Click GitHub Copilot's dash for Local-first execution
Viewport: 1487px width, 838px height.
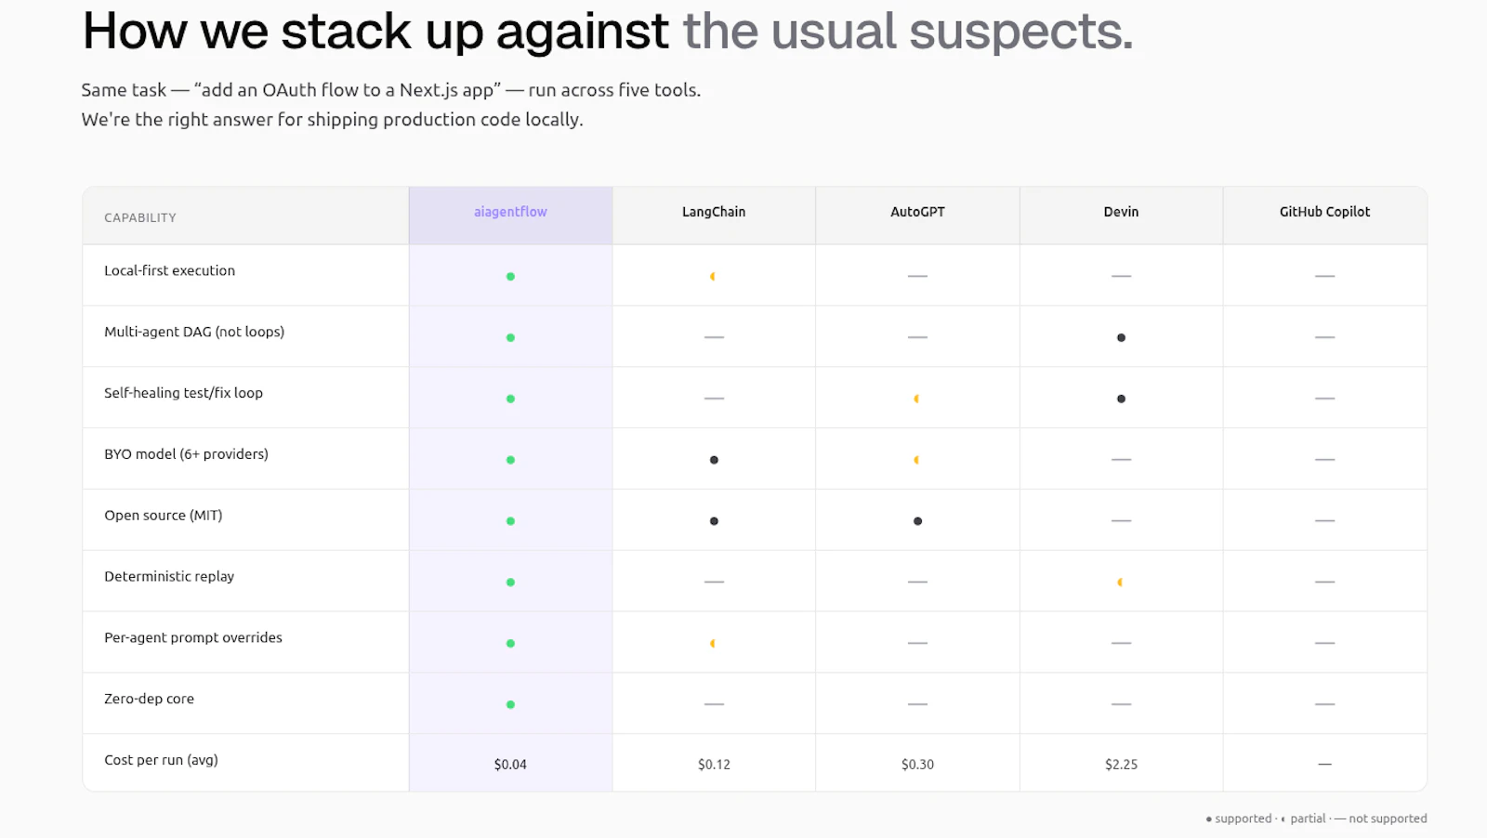(x=1324, y=276)
